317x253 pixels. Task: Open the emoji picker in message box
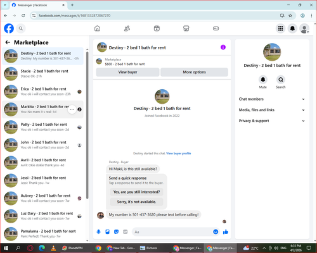[216, 232]
